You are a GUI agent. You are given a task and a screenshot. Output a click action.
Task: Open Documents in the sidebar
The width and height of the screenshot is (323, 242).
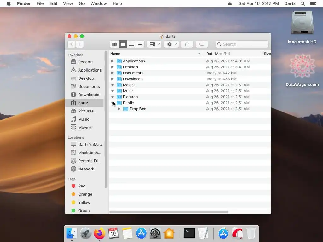coord(85,86)
